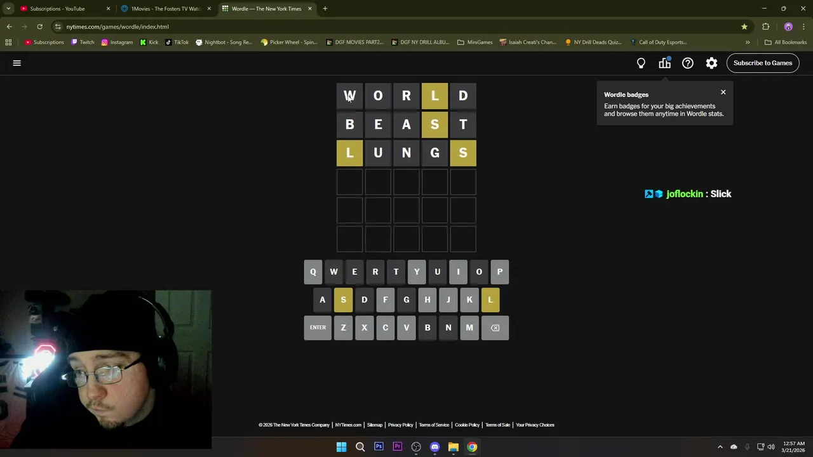813x457 pixels.
Task: Click Your Privacy Choices footer link
Action: [535, 425]
